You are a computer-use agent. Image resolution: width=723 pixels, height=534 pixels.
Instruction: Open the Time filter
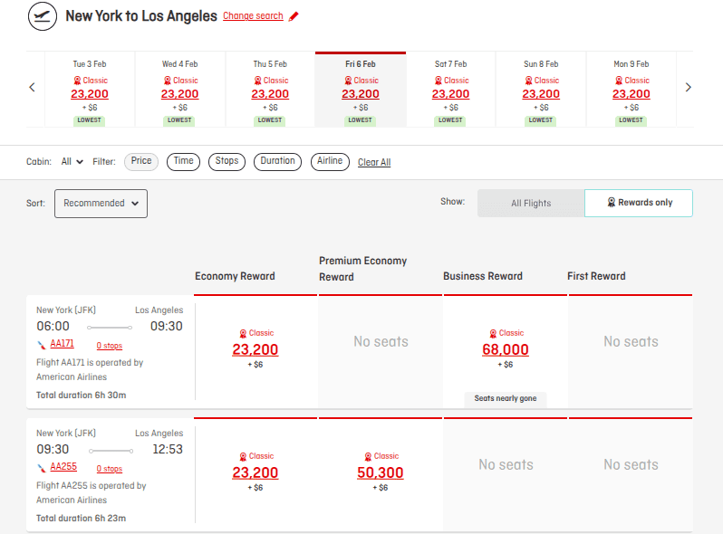click(x=184, y=161)
